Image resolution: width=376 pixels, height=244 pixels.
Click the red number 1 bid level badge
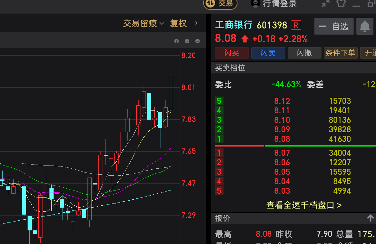coord(219,153)
